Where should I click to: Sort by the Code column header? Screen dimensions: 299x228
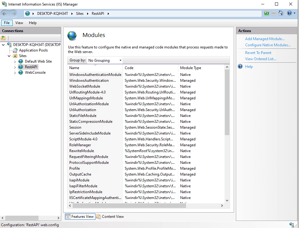point(151,68)
